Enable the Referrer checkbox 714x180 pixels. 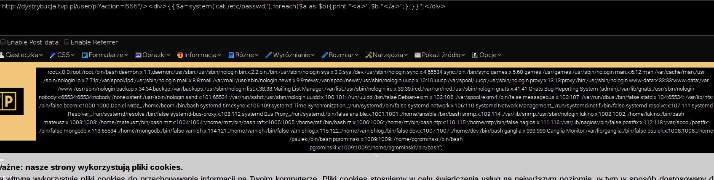pyautogui.click(x=67, y=42)
